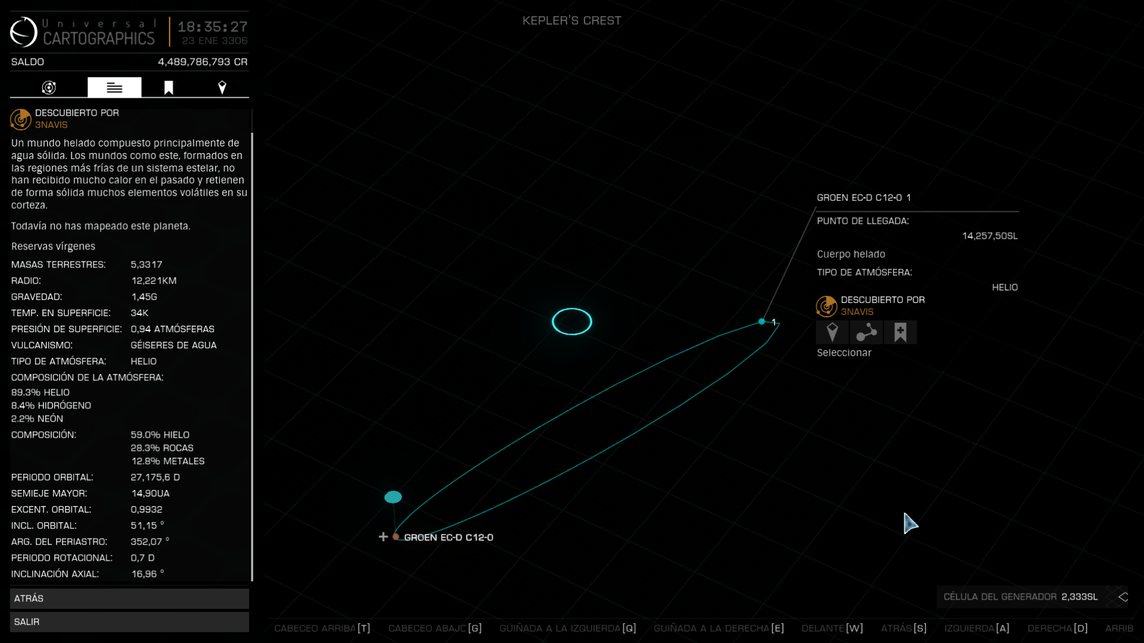1144x643 pixels.
Task: Click the RADIO value 12,221KM
Action: 154,280
